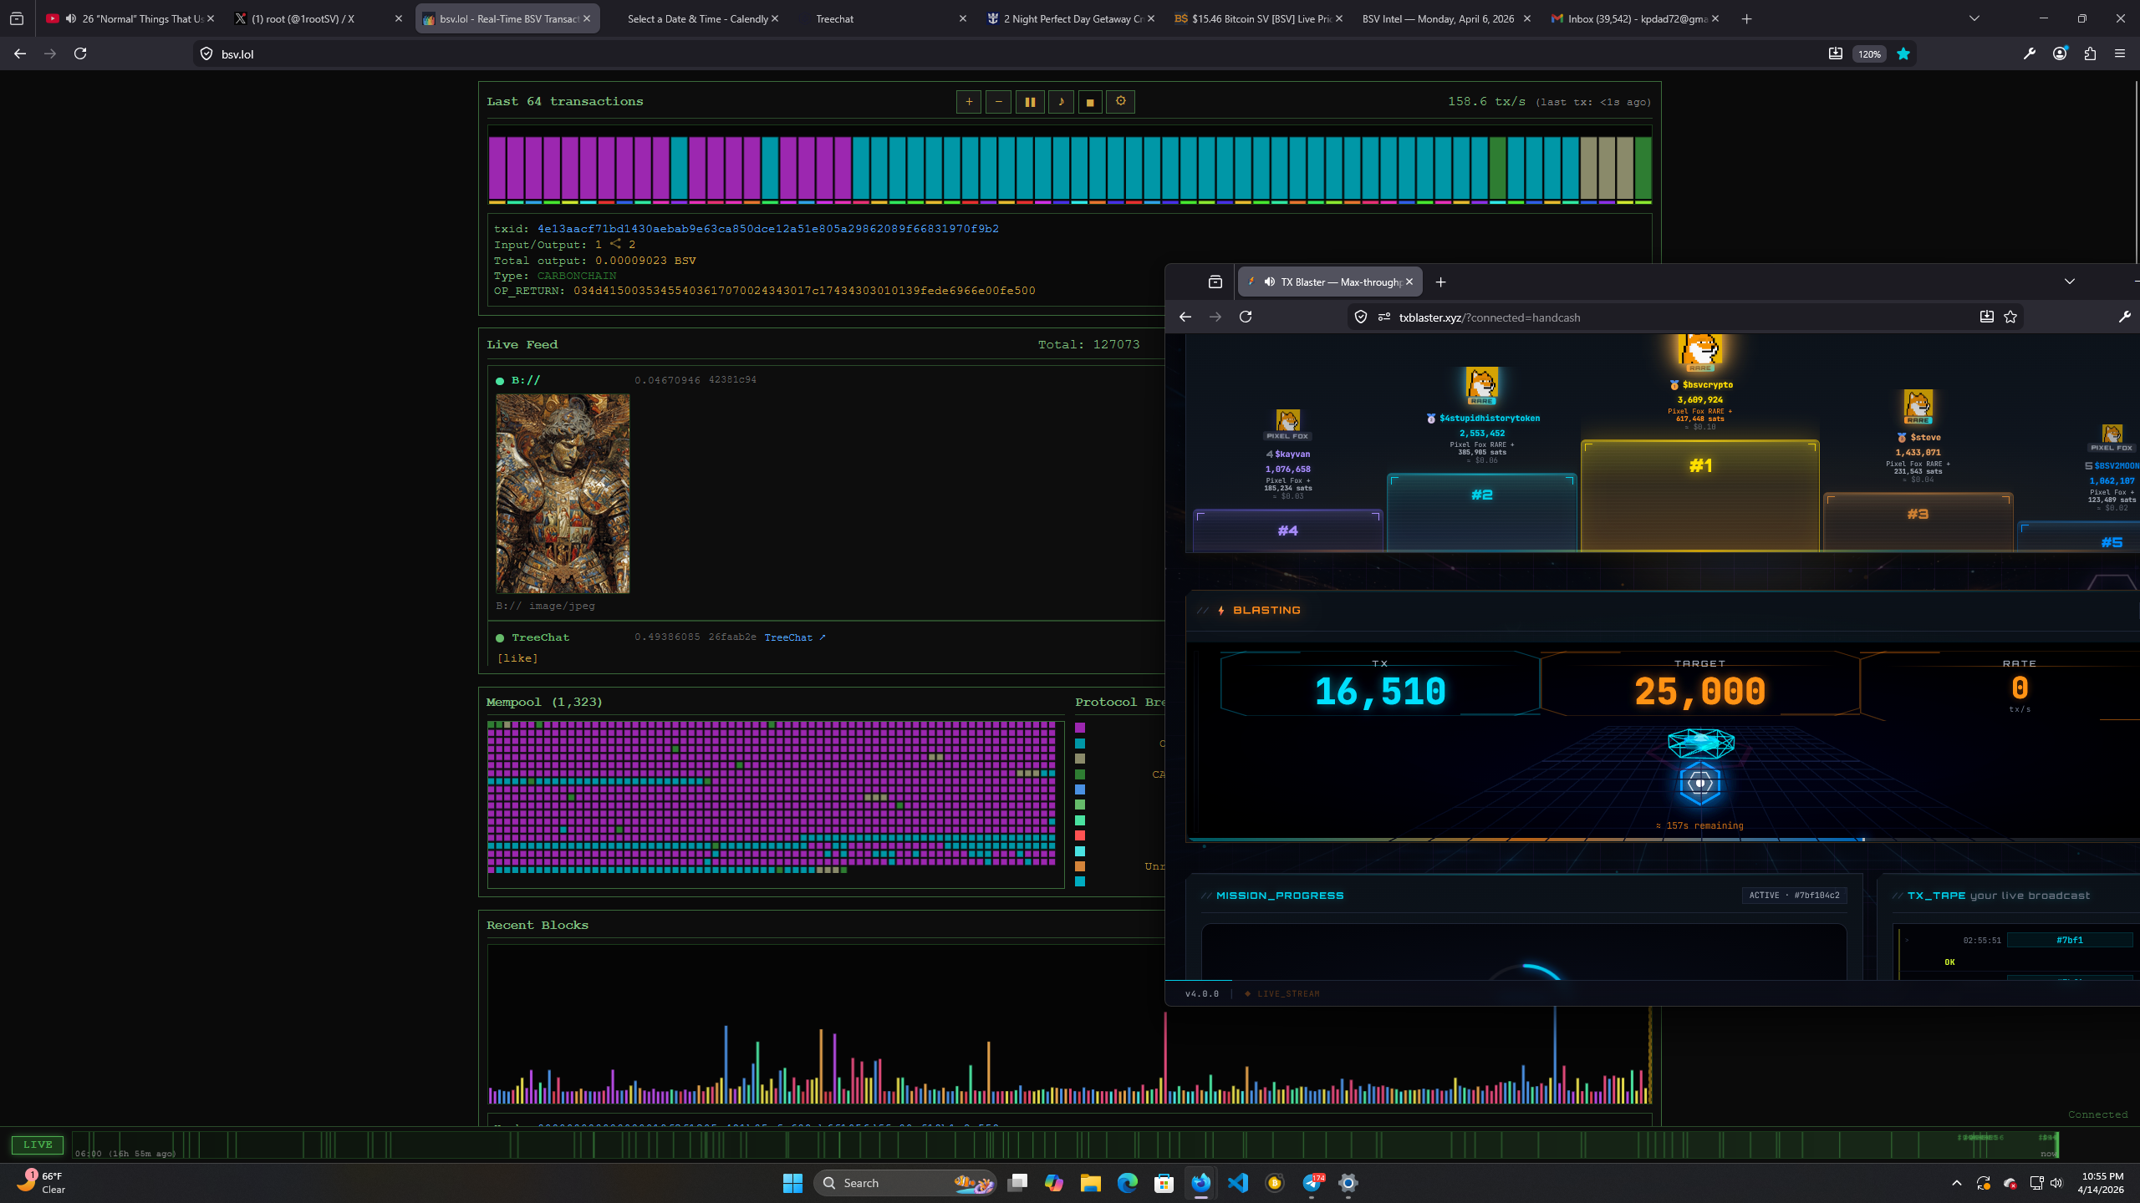The image size is (2140, 1203).
Task: Open Visual Studio Code from the taskbar
Action: [x=1237, y=1183]
